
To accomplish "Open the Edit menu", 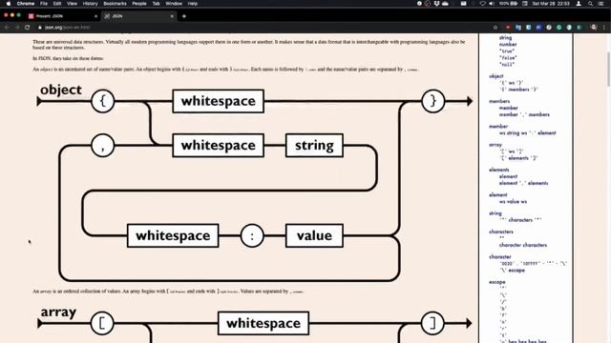I will (57, 4).
